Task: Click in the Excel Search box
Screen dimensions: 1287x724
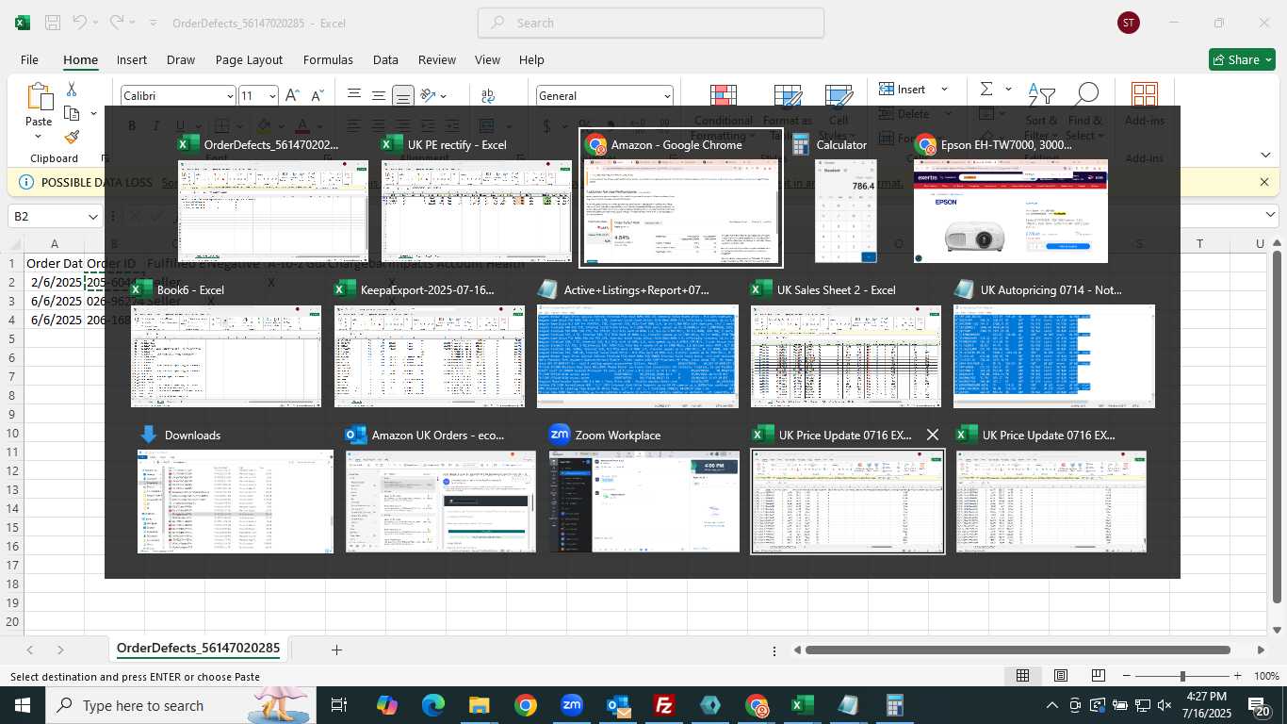Action: 651,23
